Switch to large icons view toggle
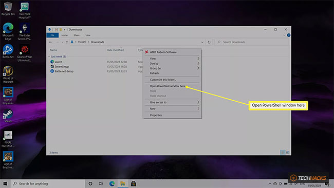The image size is (334, 188). coord(288,153)
